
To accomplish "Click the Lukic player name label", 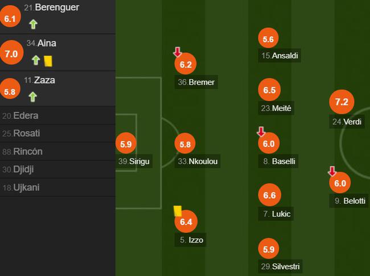I will click(281, 214).
